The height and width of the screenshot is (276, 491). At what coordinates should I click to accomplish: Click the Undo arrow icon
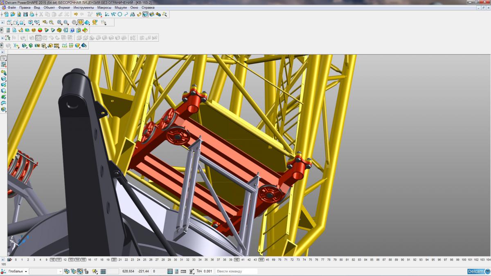(76, 14)
